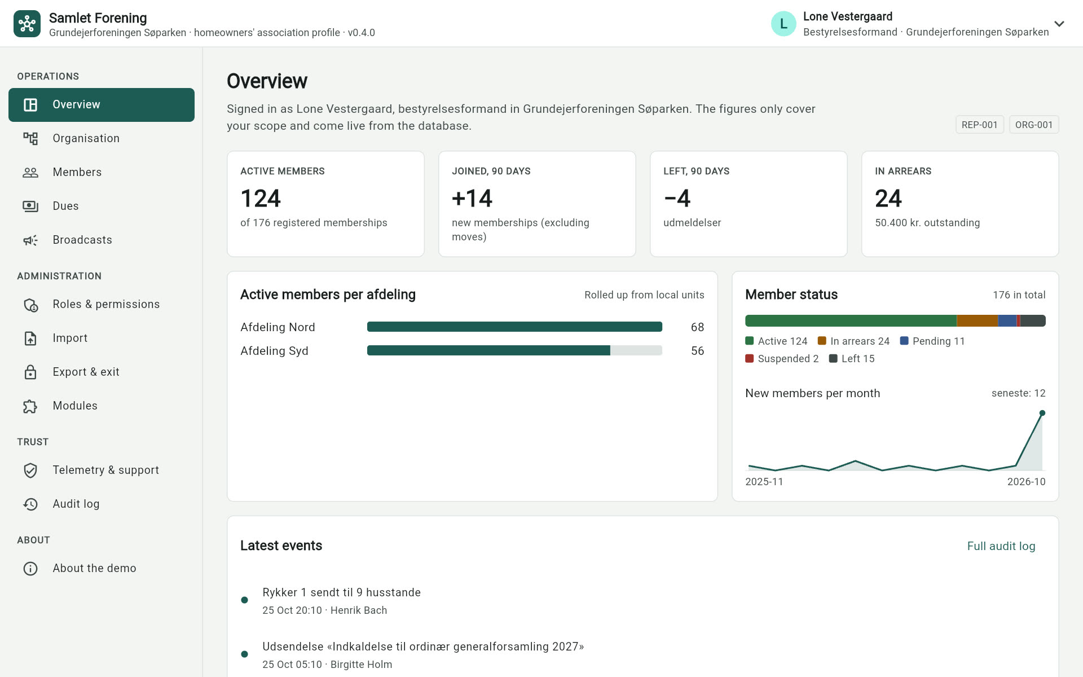1083x677 pixels.
Task: Click the In Arrears 24 card
Action: click(960, 204)
